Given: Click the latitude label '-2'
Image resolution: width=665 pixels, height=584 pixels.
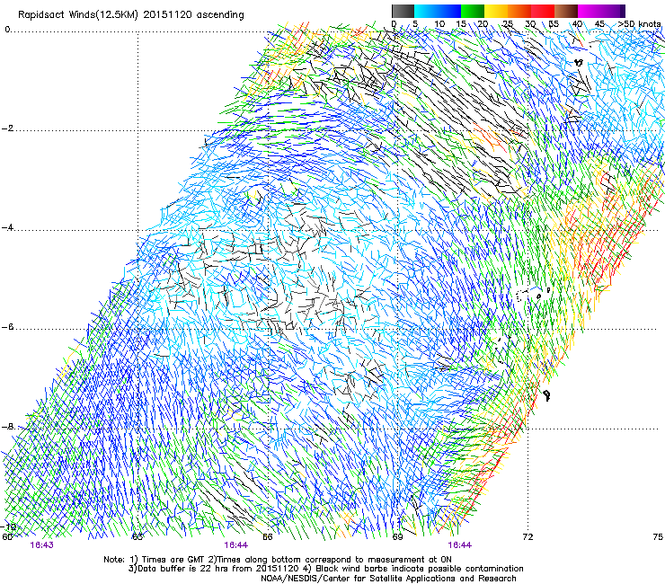Looking at the screenshot, I should (8, 128).
